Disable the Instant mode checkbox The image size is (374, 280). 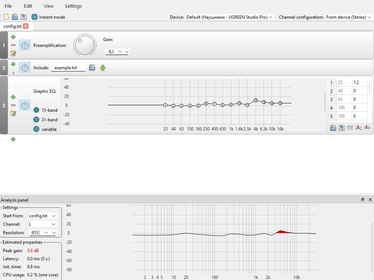35,17
